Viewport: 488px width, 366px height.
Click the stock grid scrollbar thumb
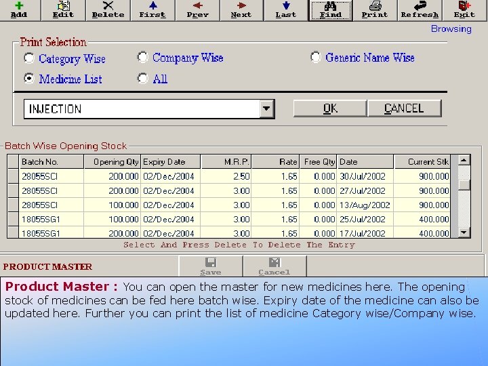pyautogui.click(x=464, y=185)
